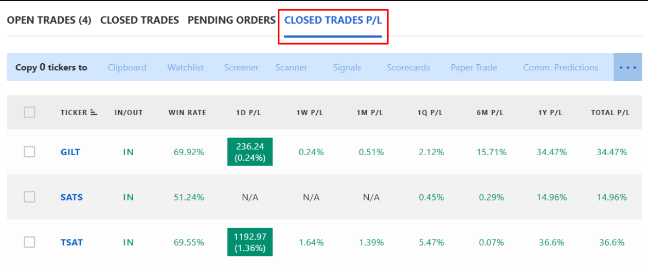Switch to the Closed Trades tab
Screen dimensions: 648x276
point(139,20)
